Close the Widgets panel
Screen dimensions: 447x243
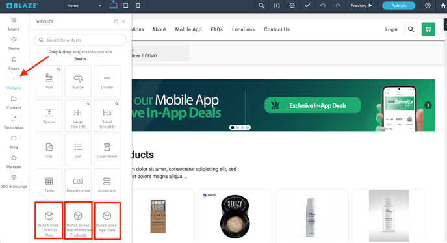tap(123, 21)
